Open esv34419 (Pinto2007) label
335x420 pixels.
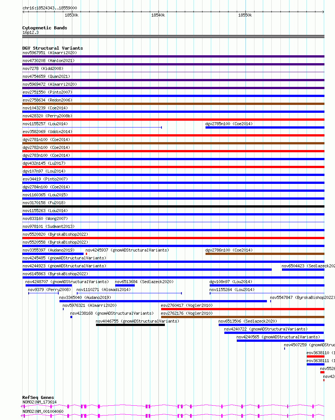(45, 179)
